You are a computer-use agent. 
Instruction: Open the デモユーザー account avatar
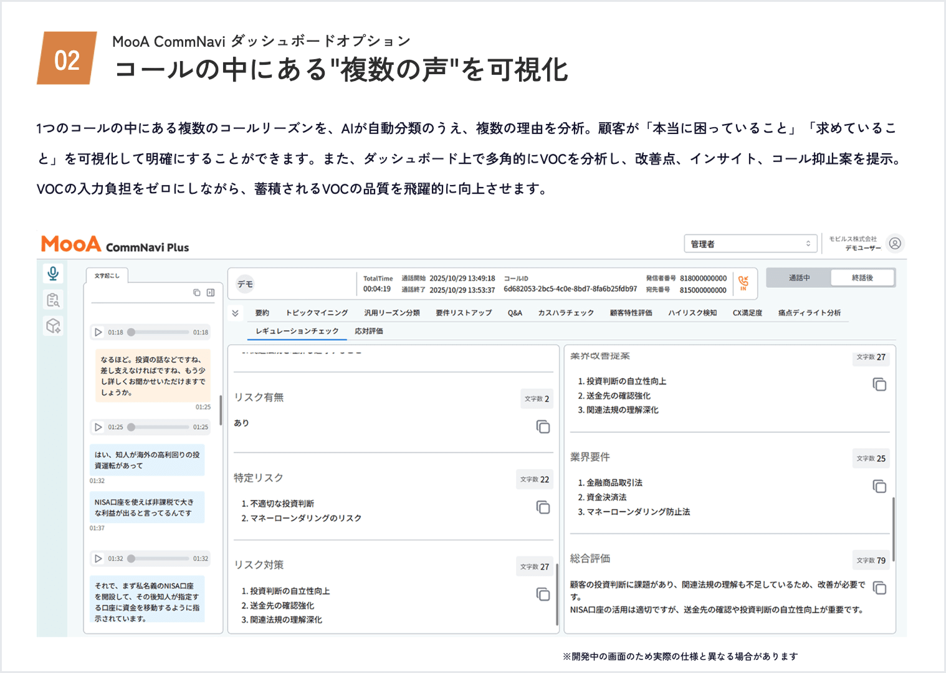896,244
